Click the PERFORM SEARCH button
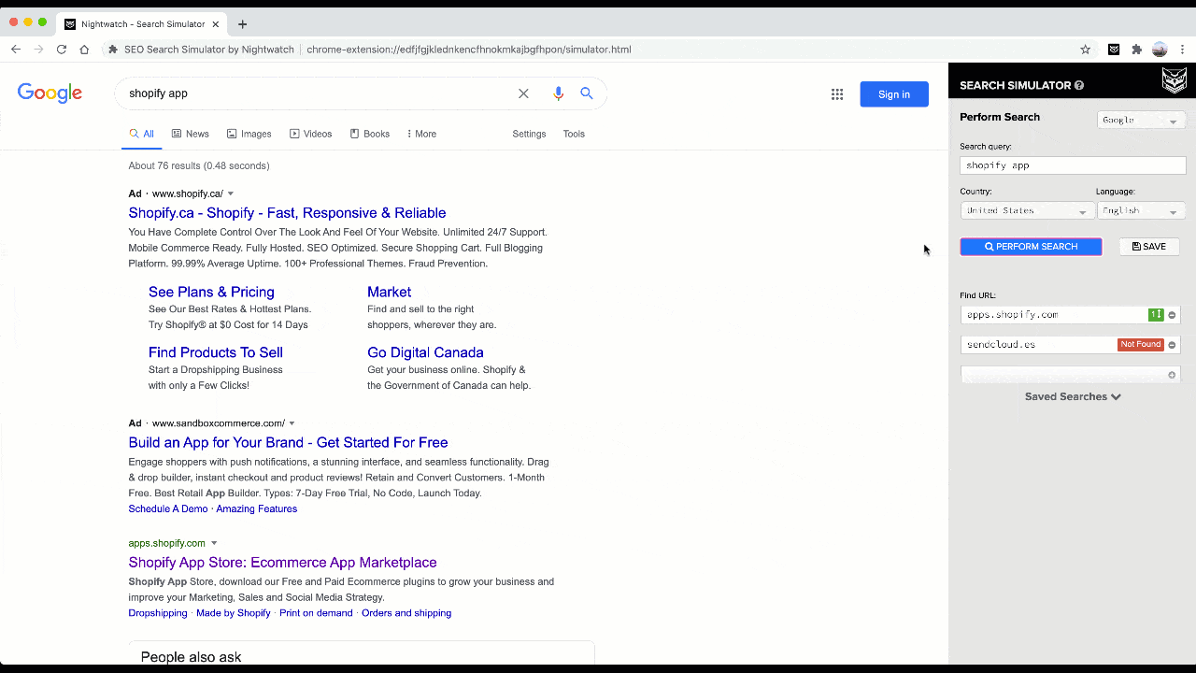This screenshot has height=673, width=1196. (x=1031, y=246)
